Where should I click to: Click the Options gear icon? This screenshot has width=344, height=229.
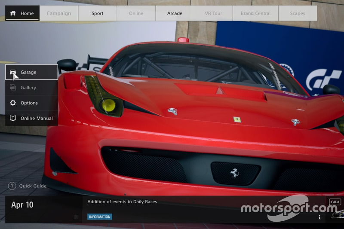click(x=13, y=103)
